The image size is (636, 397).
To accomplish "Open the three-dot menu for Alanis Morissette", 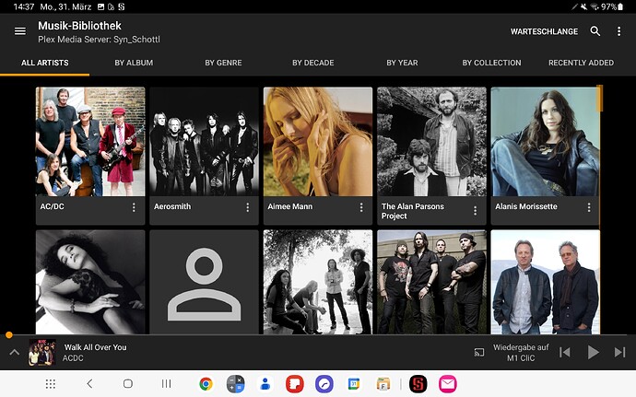I will [x=589, y=207].
